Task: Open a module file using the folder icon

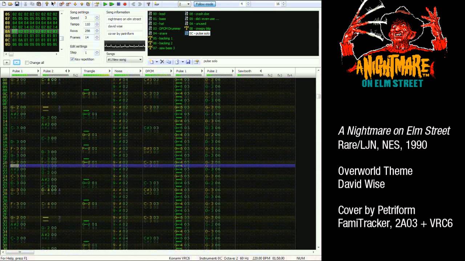Action: 11,4
